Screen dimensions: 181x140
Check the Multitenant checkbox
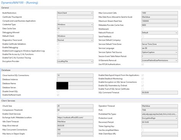(143, 29)
